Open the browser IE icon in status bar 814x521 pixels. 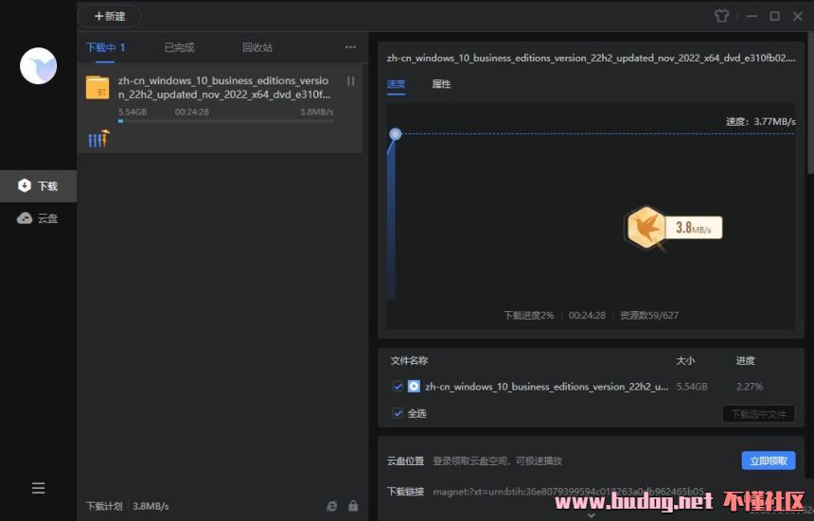(x=331, y=506)
